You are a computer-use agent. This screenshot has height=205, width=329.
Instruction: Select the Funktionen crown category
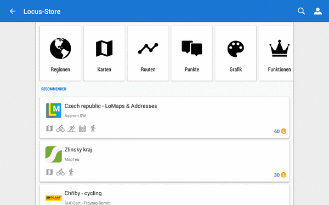pyautogui.click(x=276, y=54)
